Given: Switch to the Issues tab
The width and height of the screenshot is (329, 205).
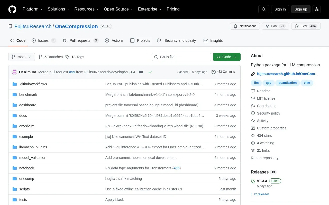Looking at the screenshot, I should click(44, 40).
